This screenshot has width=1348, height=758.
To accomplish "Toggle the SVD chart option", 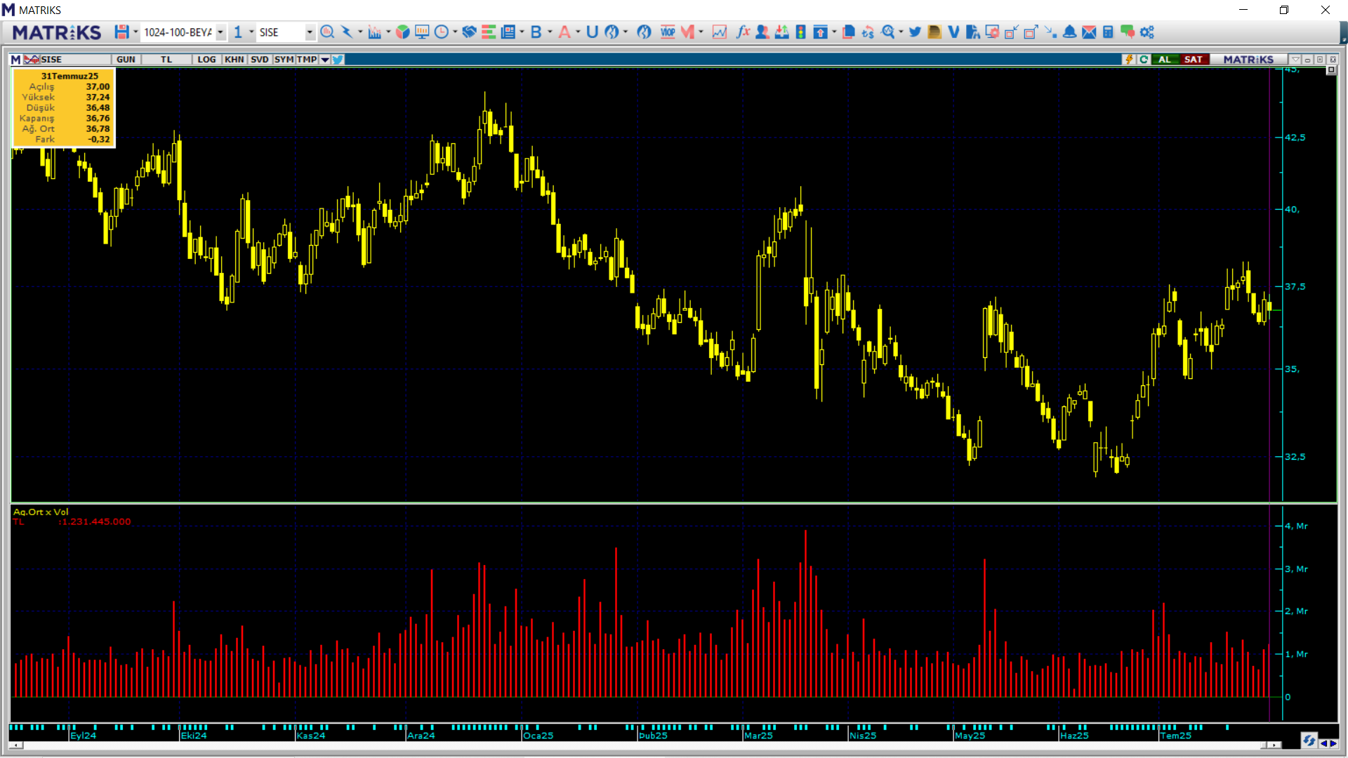I will (x=260, y=60).
